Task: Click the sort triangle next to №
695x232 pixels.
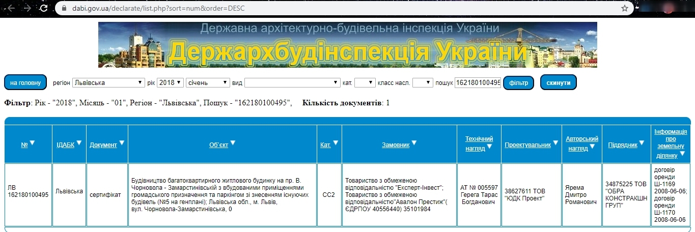Action: (33, 143)
